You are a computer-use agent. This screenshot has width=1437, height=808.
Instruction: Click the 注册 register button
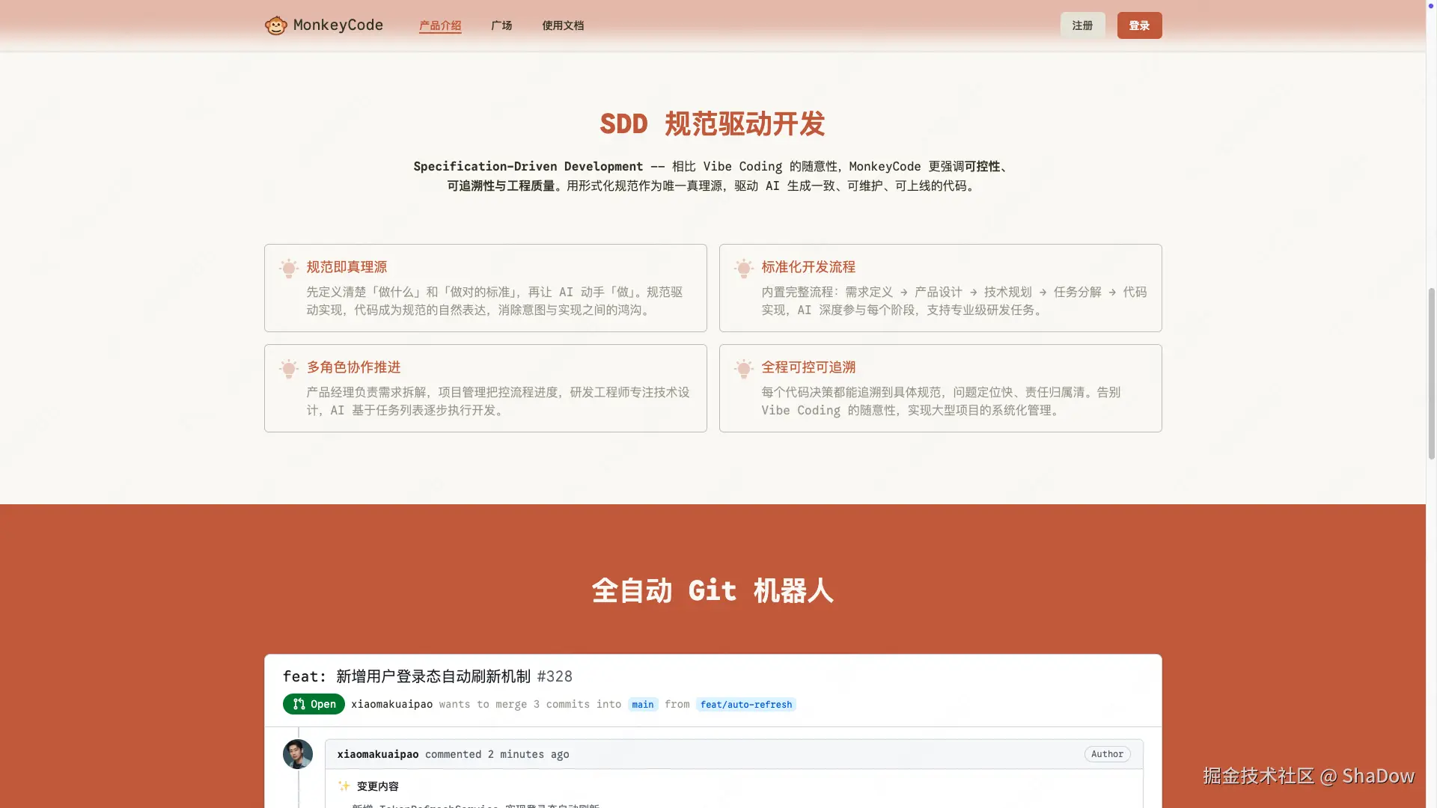point(1081,25)
